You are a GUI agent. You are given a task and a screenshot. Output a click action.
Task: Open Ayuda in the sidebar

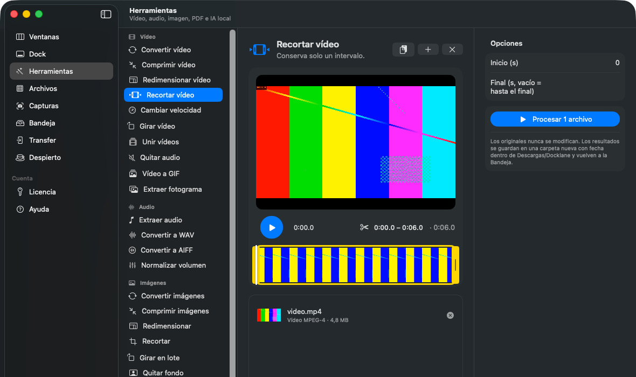(x=61, y=209)
